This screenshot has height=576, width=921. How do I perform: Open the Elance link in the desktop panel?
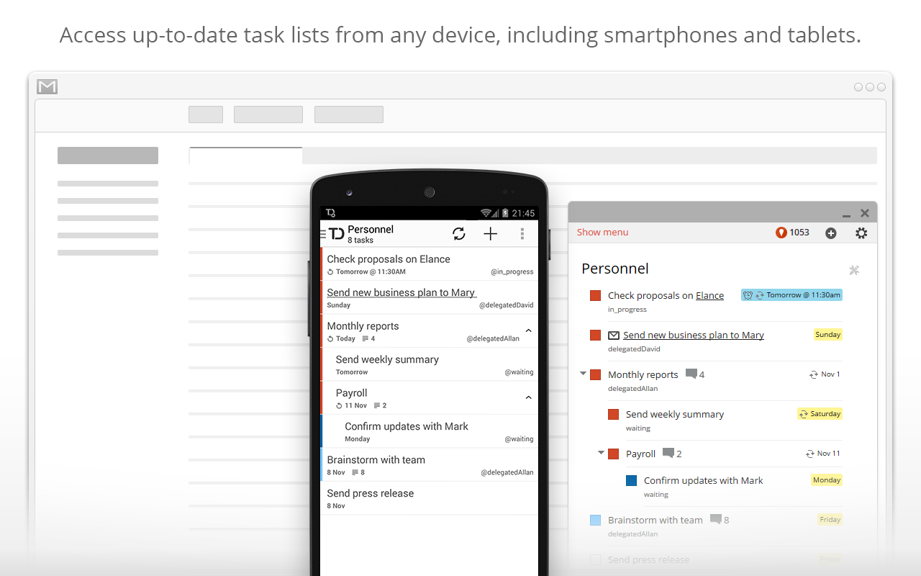709,295
